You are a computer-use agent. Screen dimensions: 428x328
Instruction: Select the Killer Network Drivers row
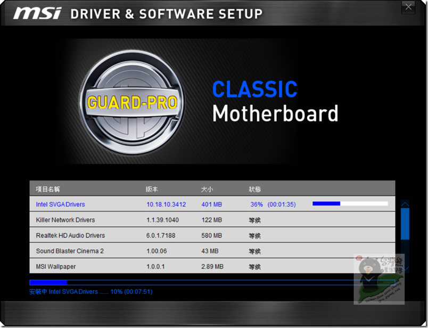coord(212,219)
